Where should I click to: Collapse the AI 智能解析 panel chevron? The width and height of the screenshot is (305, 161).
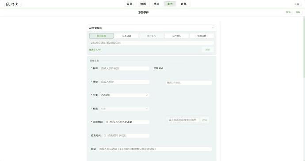[x=213, y=28]
